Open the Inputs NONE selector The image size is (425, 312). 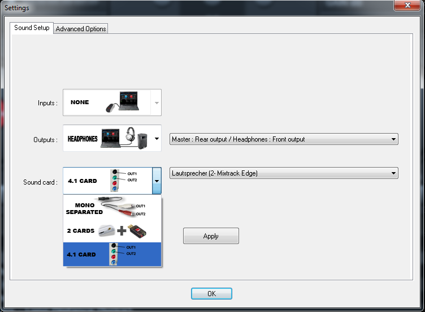pyautogui.click(x=112, y=102)
